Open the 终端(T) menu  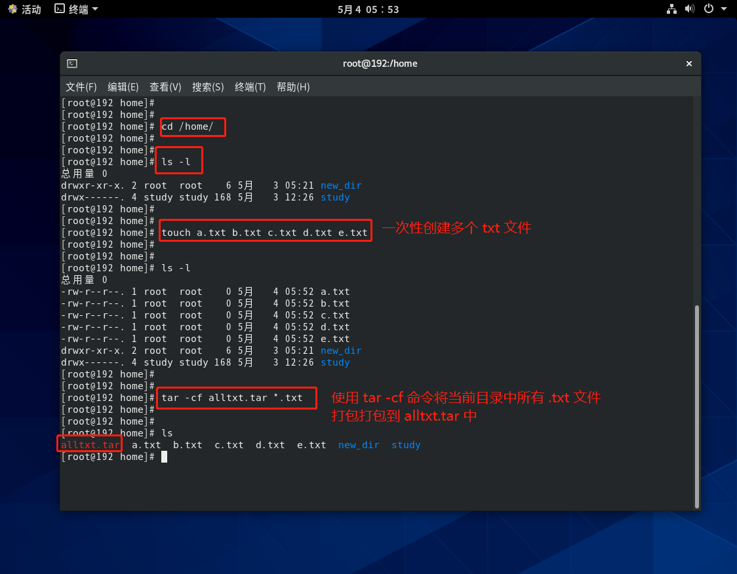coord(250,87)
